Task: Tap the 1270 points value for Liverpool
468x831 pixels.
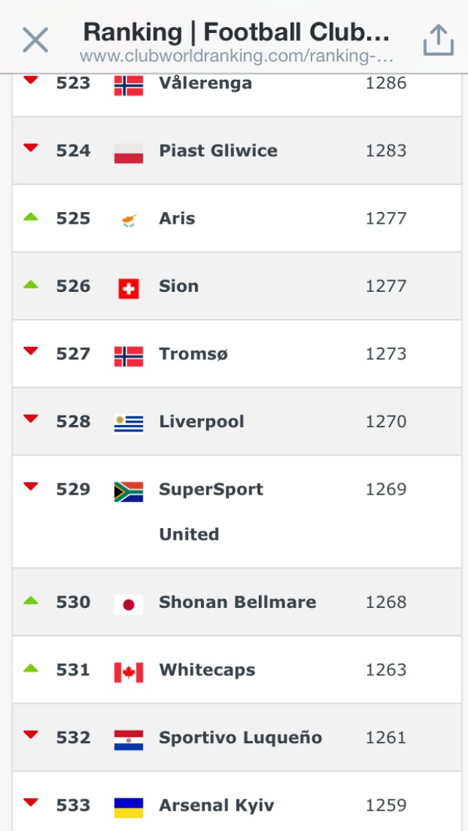Action: pos(386,422)
